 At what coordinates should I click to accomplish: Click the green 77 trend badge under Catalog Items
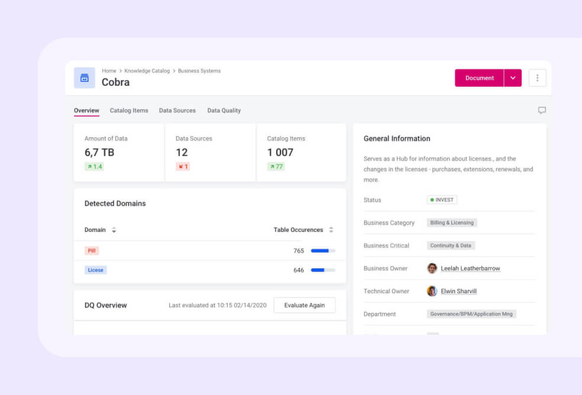click(276, 166)
